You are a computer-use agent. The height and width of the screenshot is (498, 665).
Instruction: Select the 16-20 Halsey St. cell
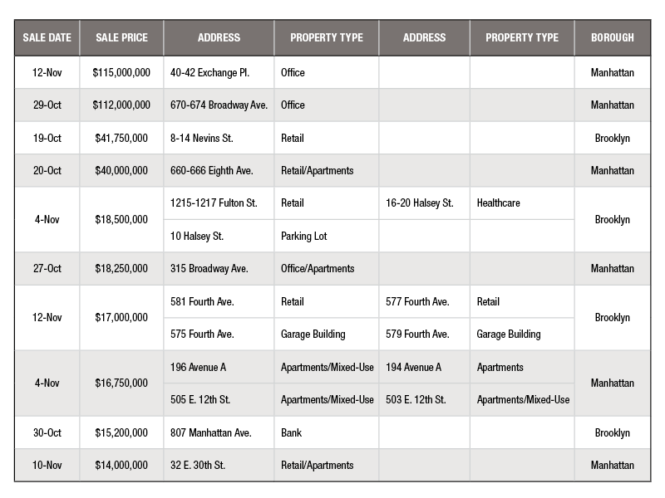pos(424,203)
